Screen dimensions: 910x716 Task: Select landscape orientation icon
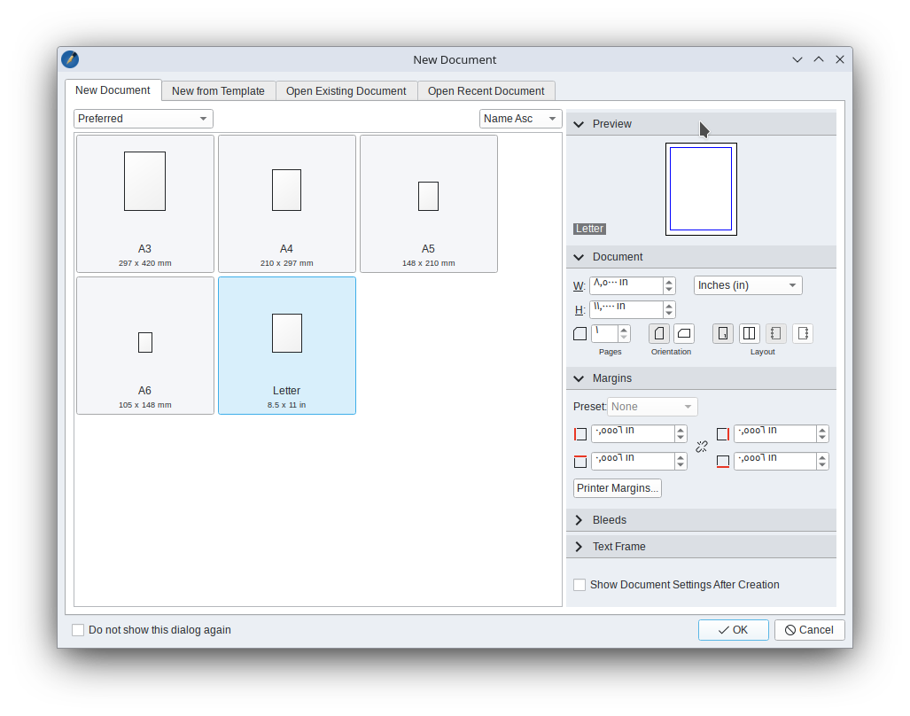click(683, 334)
